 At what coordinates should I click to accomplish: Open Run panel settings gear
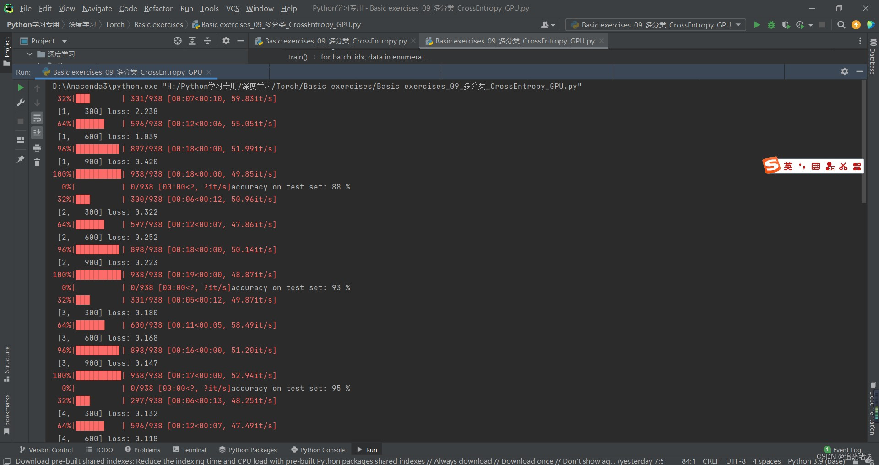point(845,71)
